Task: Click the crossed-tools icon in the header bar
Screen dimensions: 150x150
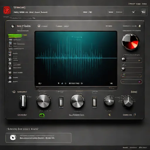Action: click(x=134, y=12)
